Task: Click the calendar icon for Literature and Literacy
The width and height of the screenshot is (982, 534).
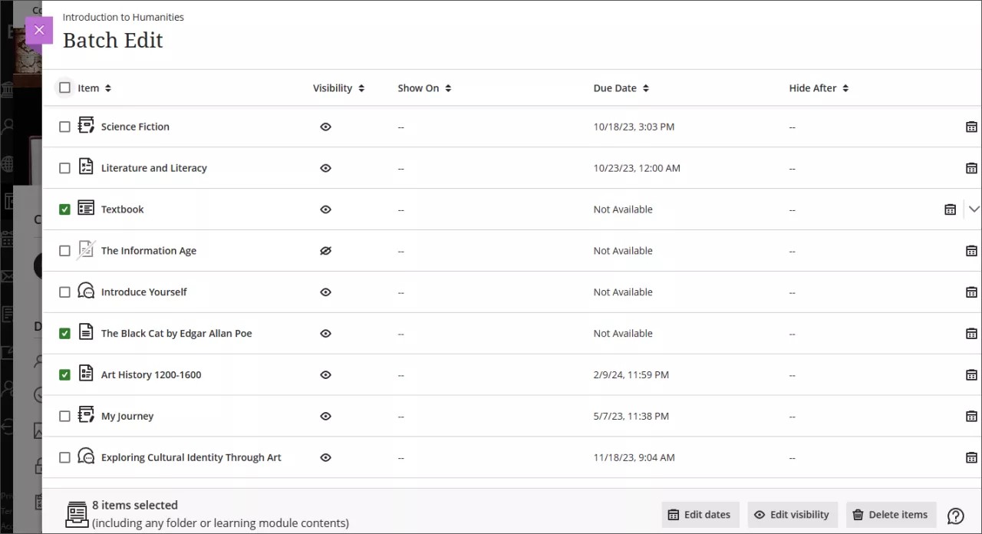Action: (971, 168)
